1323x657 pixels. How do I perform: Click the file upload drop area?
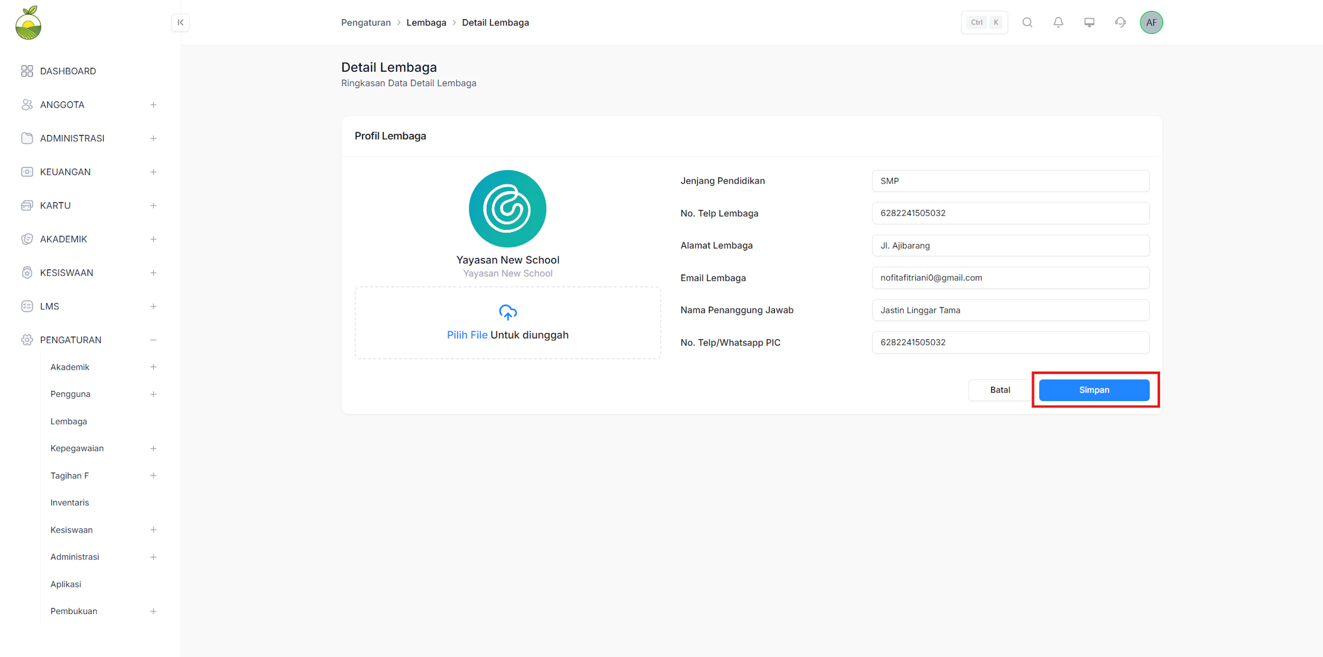pyautogui.click(x=507, y=323)
